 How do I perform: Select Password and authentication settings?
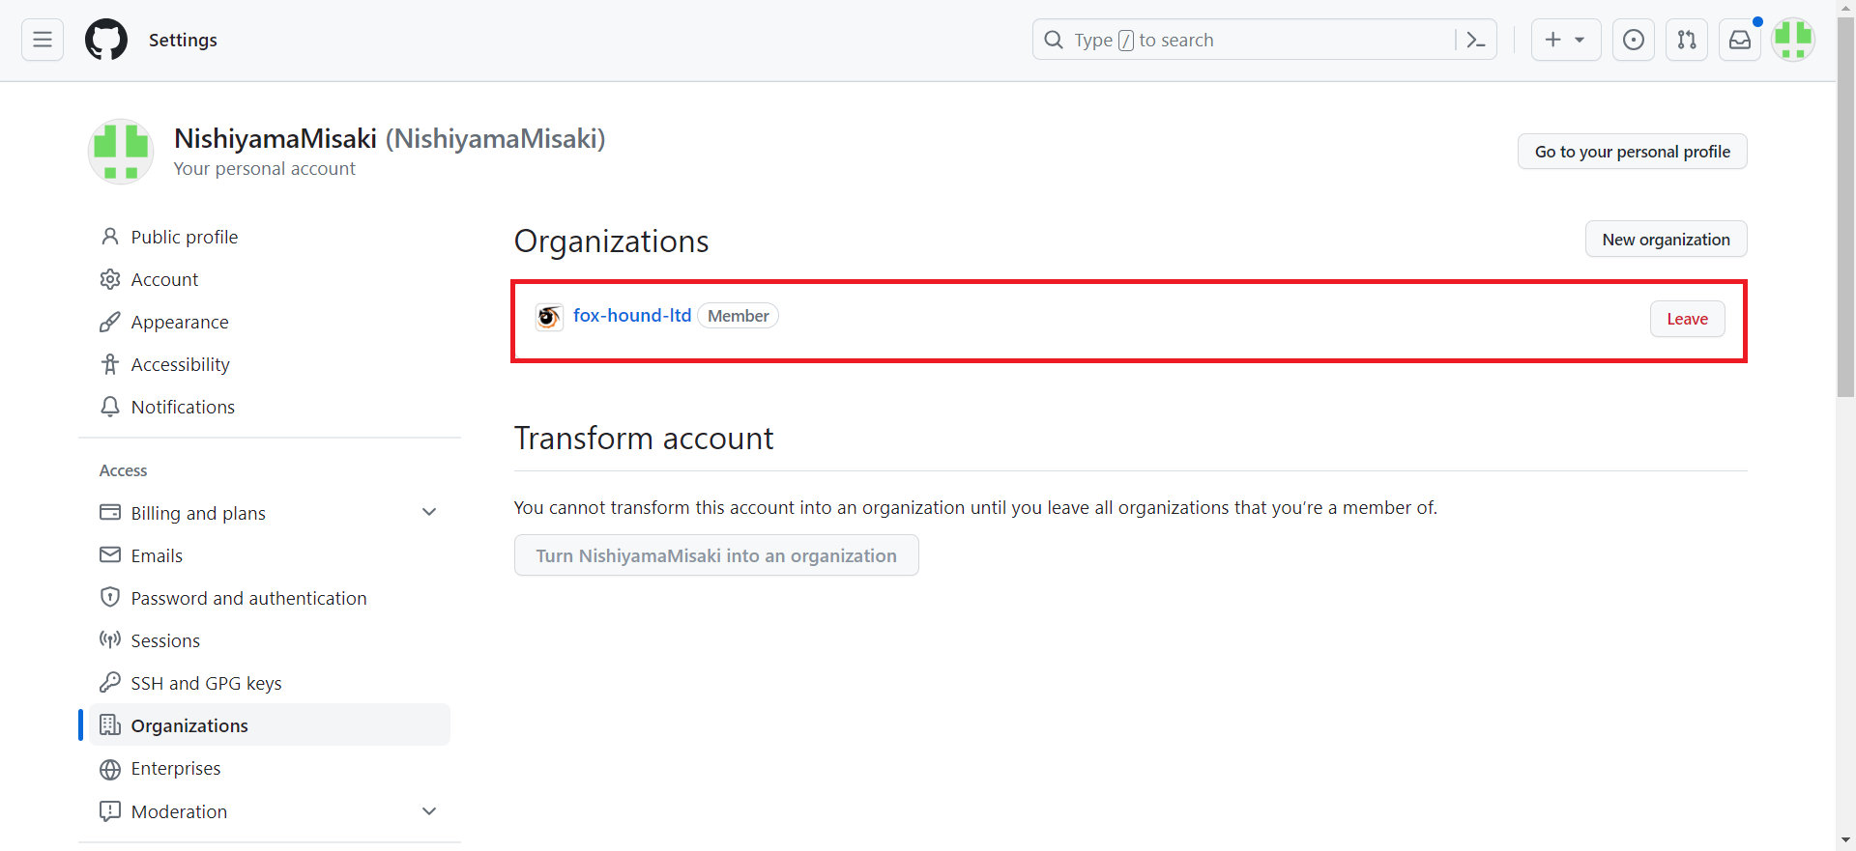(248, 598)
